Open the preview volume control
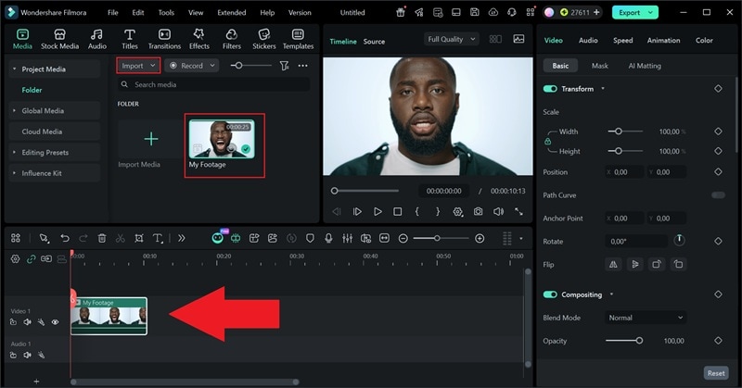 (x=498, y=212)
